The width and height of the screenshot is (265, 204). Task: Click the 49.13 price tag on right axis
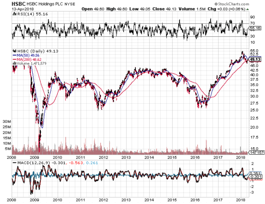[x=255, y=60]
